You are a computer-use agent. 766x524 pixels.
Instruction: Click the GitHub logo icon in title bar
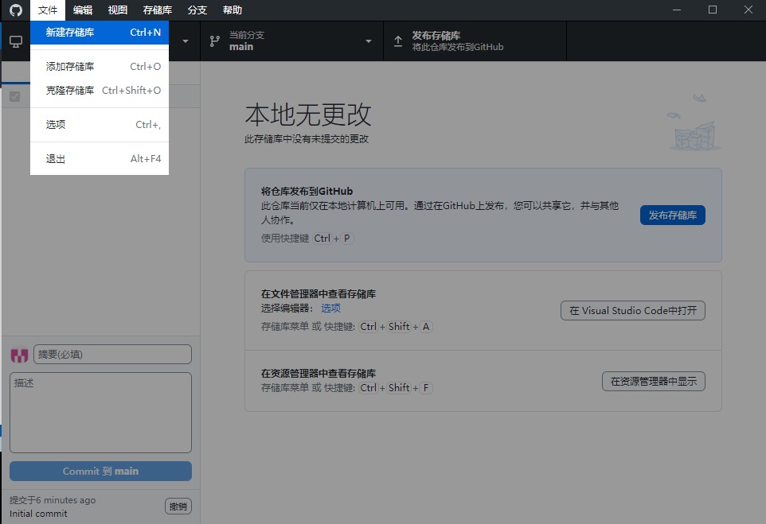16,10
